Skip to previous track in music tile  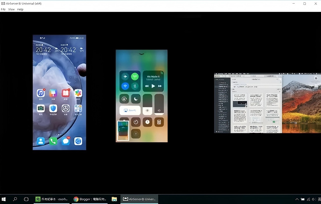(147, 86)
